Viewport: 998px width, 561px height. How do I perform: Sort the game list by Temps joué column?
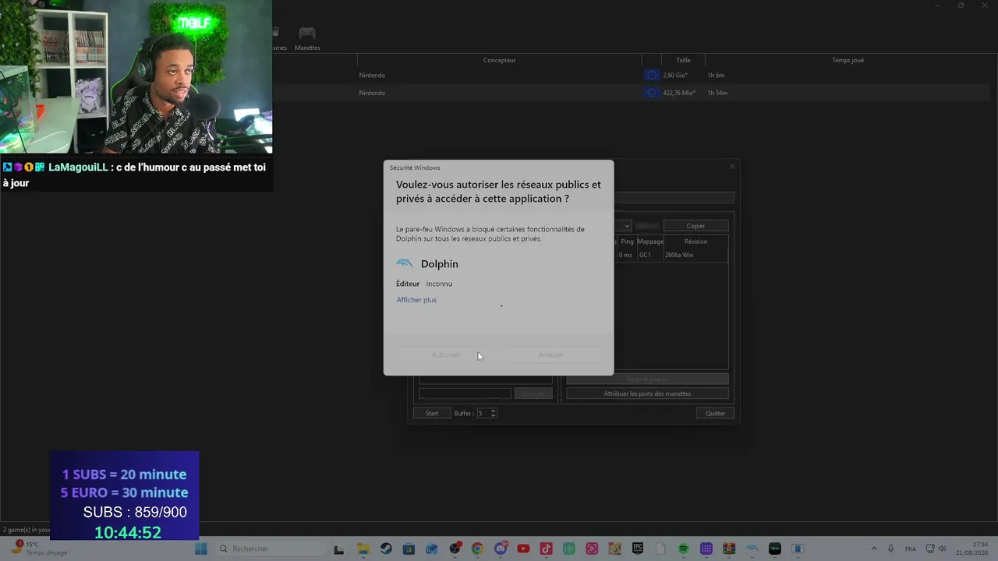(x=848, y=60)
